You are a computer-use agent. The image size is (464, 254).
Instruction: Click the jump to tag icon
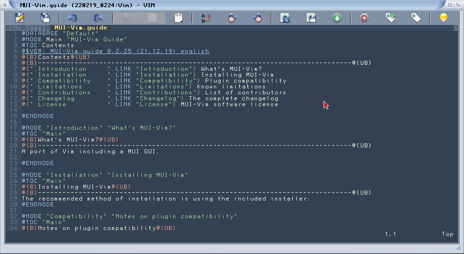pyautogui.click(x=416, y=18)
